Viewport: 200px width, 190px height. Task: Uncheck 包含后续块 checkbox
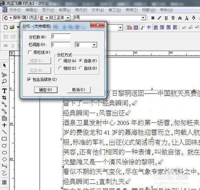[x=29, y=80]
